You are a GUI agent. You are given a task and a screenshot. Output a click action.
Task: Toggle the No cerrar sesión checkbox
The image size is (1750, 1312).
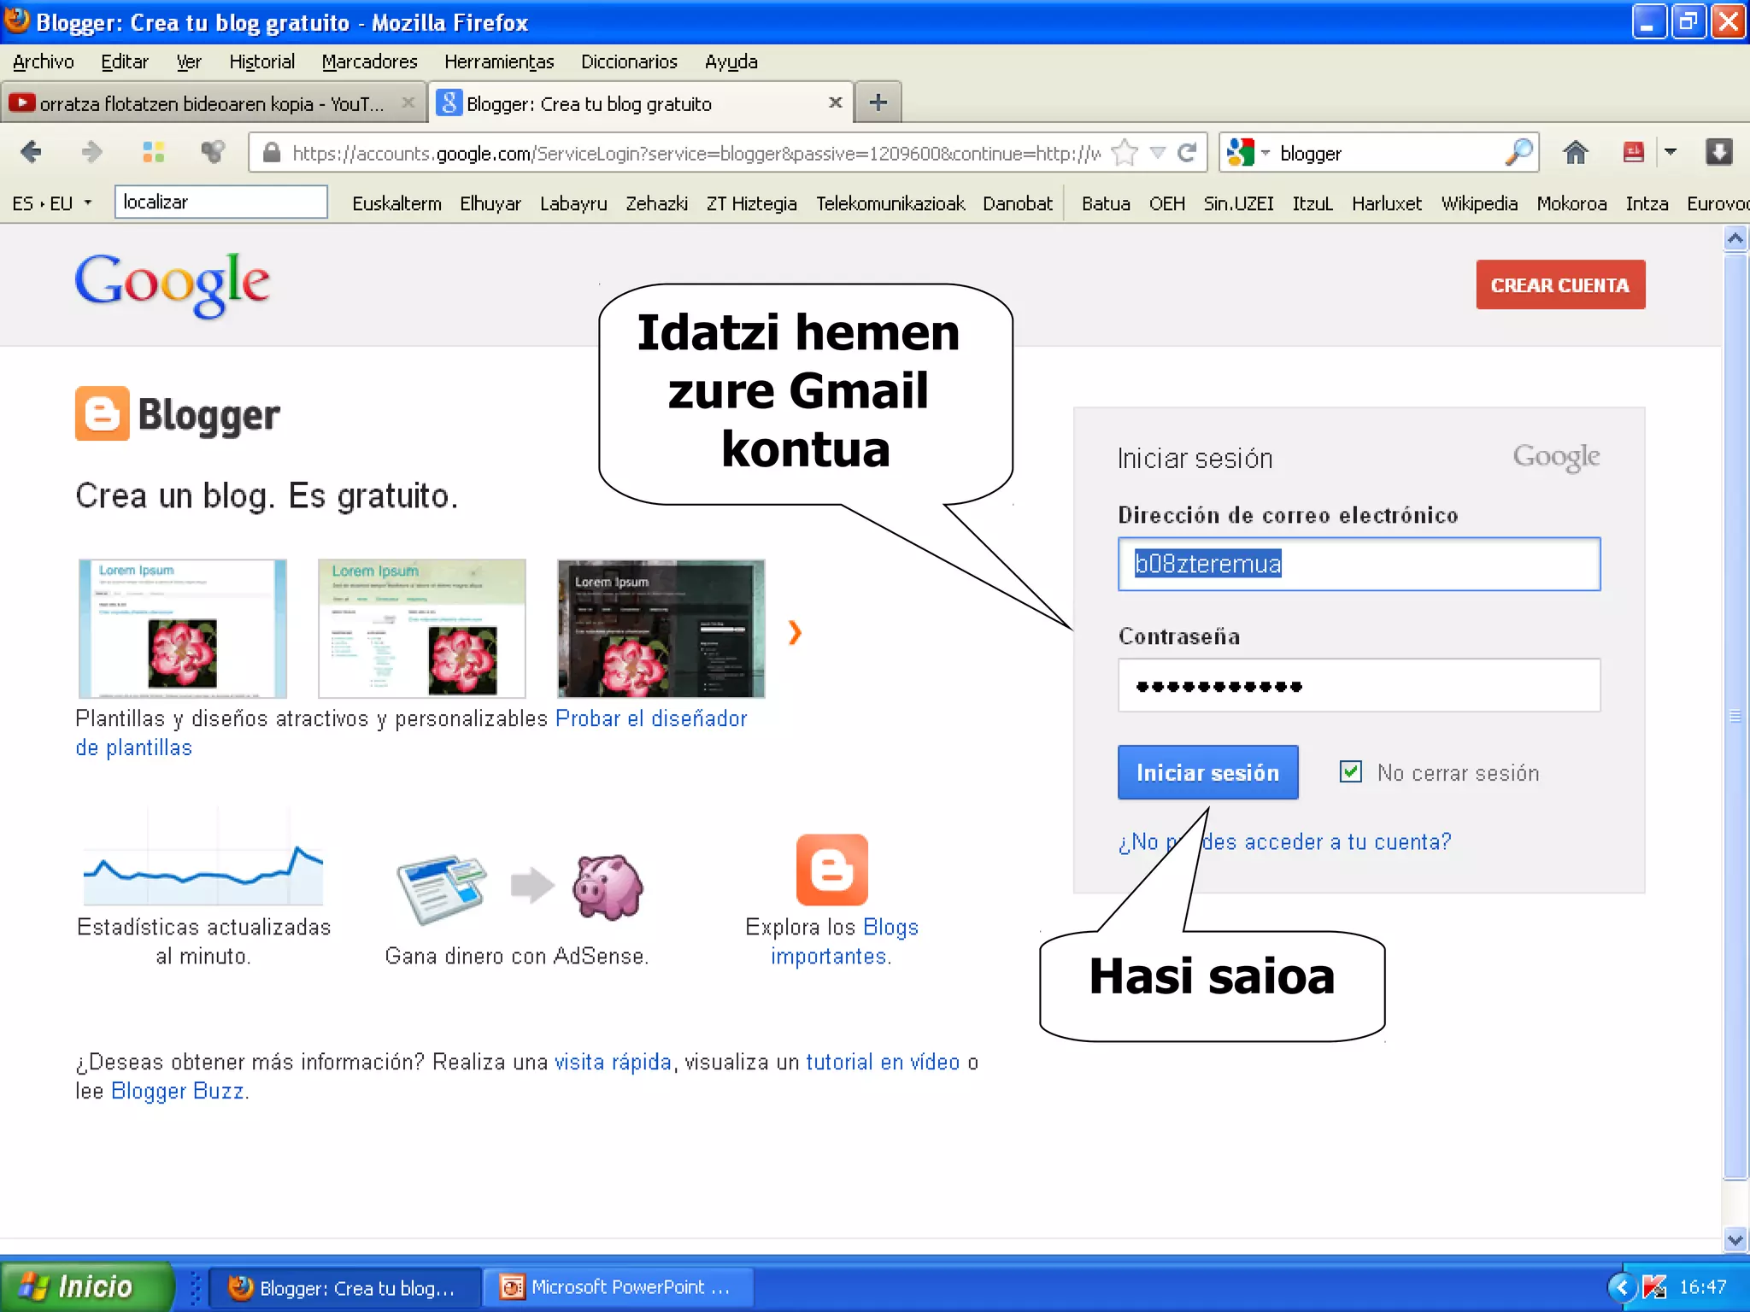[x=1351, y=772]
